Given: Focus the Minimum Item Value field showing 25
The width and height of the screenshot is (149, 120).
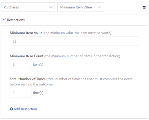Looking at the screenshot, I should [74, 41].
